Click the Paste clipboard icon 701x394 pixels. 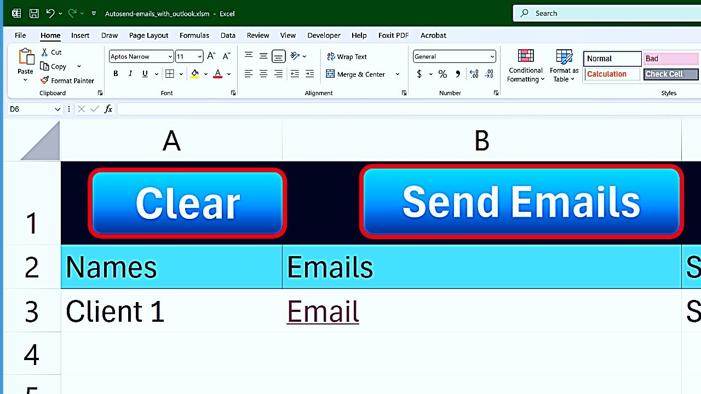25,57
